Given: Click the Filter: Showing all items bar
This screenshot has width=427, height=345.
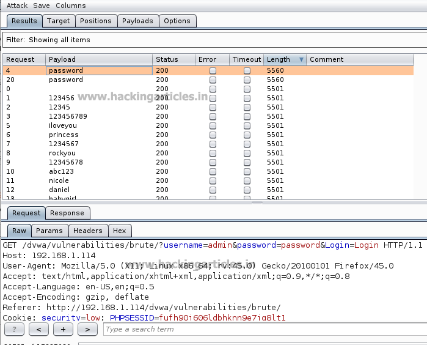Looking at the screenshot, I should pyautogui.click(x=214, y=40).
